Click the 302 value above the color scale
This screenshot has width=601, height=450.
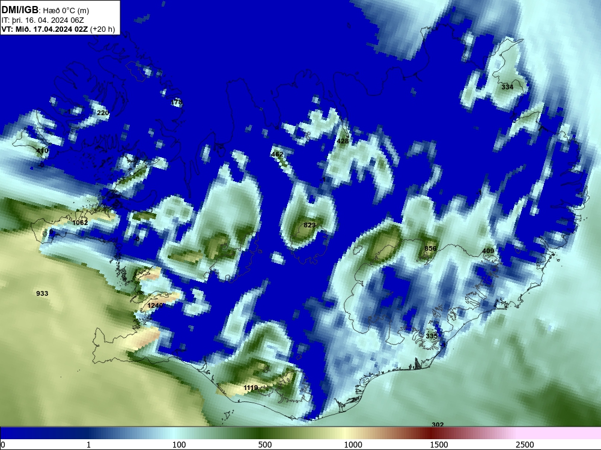[x=438, y=424]
